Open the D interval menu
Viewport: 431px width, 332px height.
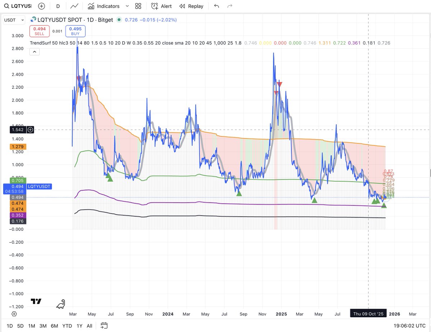(58, 6)
